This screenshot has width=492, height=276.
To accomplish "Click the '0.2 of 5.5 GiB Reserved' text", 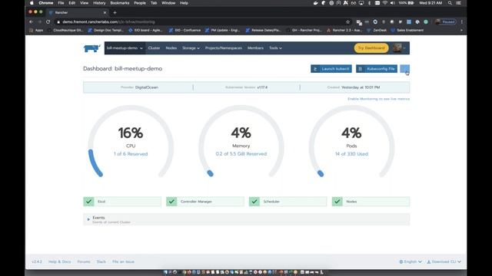I will 241,154.
